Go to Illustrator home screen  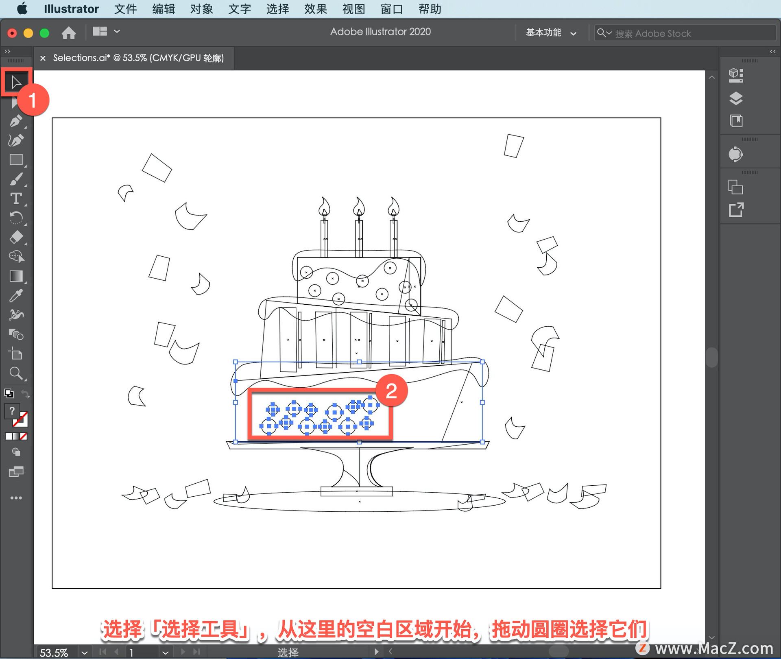(68, 33)
